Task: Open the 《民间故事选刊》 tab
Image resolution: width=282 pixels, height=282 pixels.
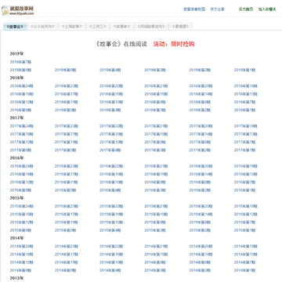Action: 151,27
